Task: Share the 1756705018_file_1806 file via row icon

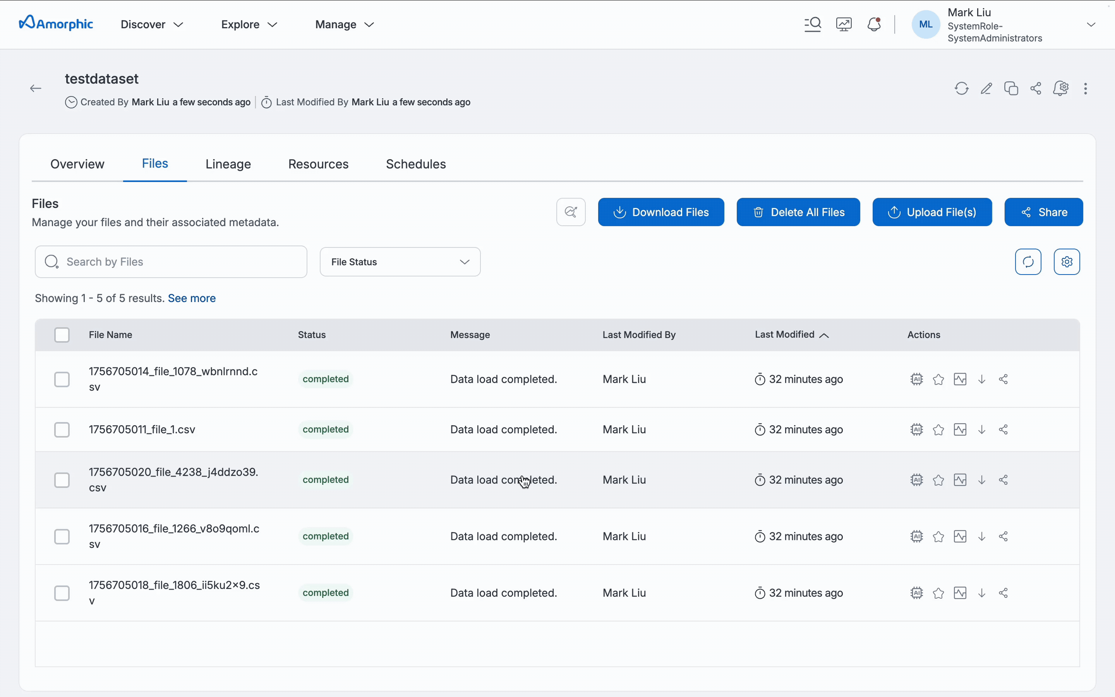Action: (1003, 593)
